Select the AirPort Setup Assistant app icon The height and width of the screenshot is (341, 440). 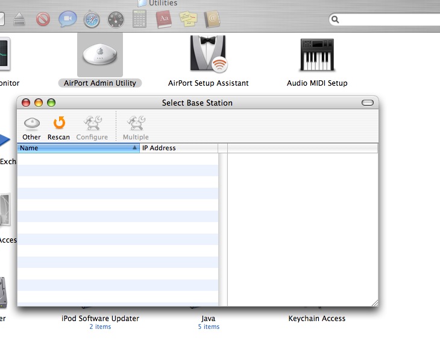click(x=208, y=53)
